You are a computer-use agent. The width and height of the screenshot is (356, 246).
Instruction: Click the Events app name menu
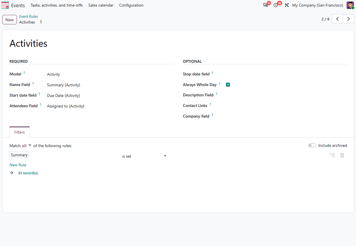[18, 5]
